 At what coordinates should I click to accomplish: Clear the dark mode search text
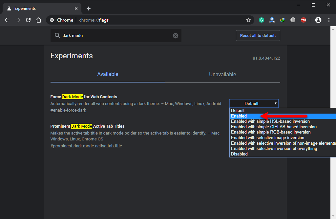176,36
